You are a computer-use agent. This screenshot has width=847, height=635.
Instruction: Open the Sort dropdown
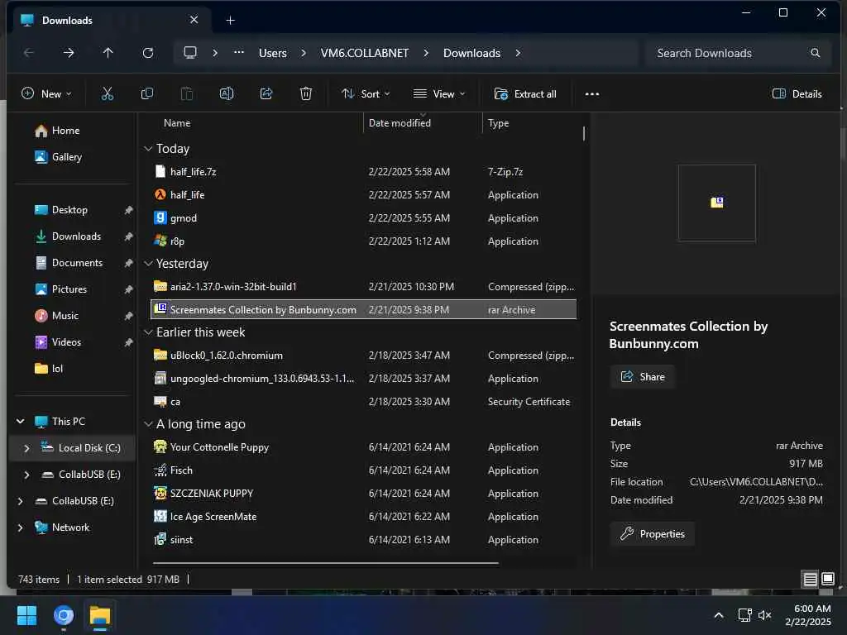coord(366,94)
